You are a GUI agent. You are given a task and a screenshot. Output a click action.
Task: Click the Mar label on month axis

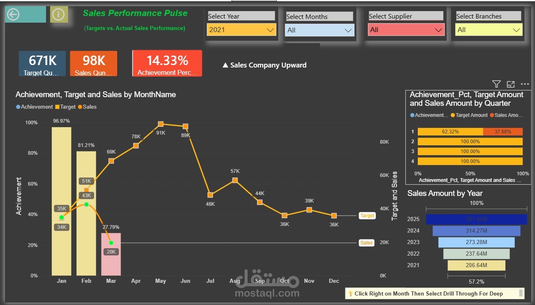[111, 281]
